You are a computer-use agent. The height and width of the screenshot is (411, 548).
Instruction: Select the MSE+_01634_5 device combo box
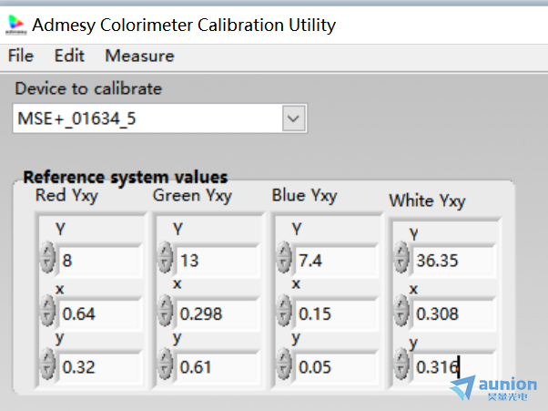[x=159, y=118]
